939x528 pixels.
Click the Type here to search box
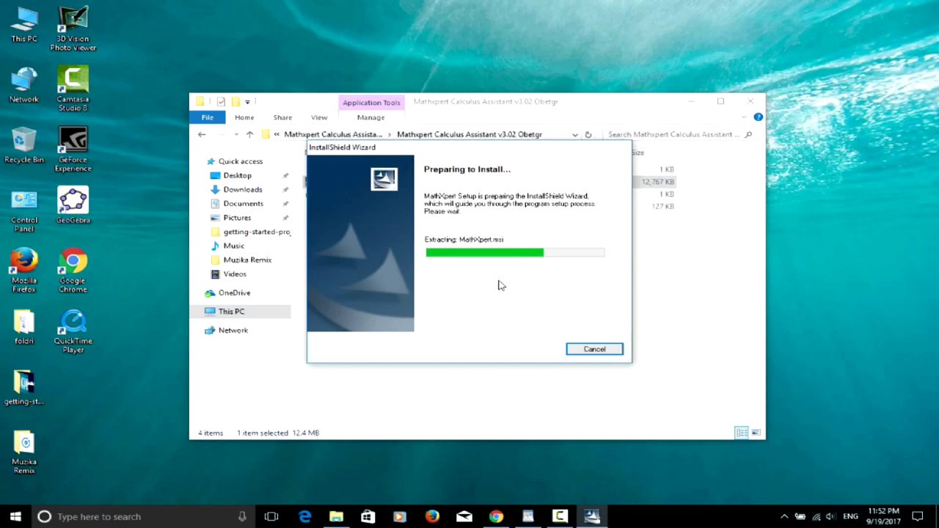click(143, 516)
